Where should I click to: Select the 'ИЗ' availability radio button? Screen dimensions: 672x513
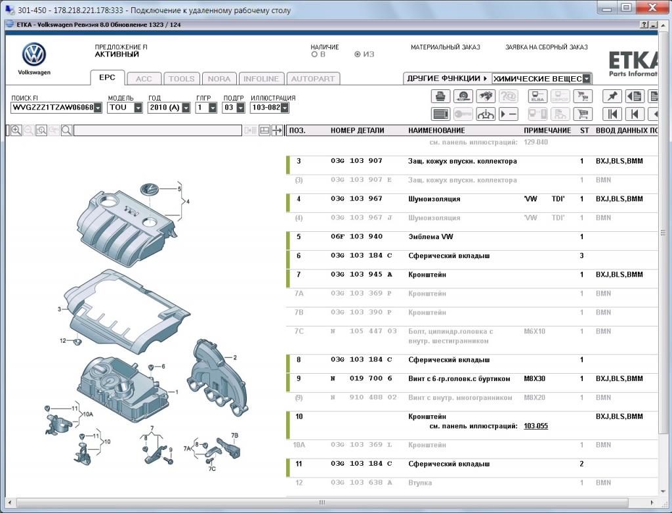point(358,55)
